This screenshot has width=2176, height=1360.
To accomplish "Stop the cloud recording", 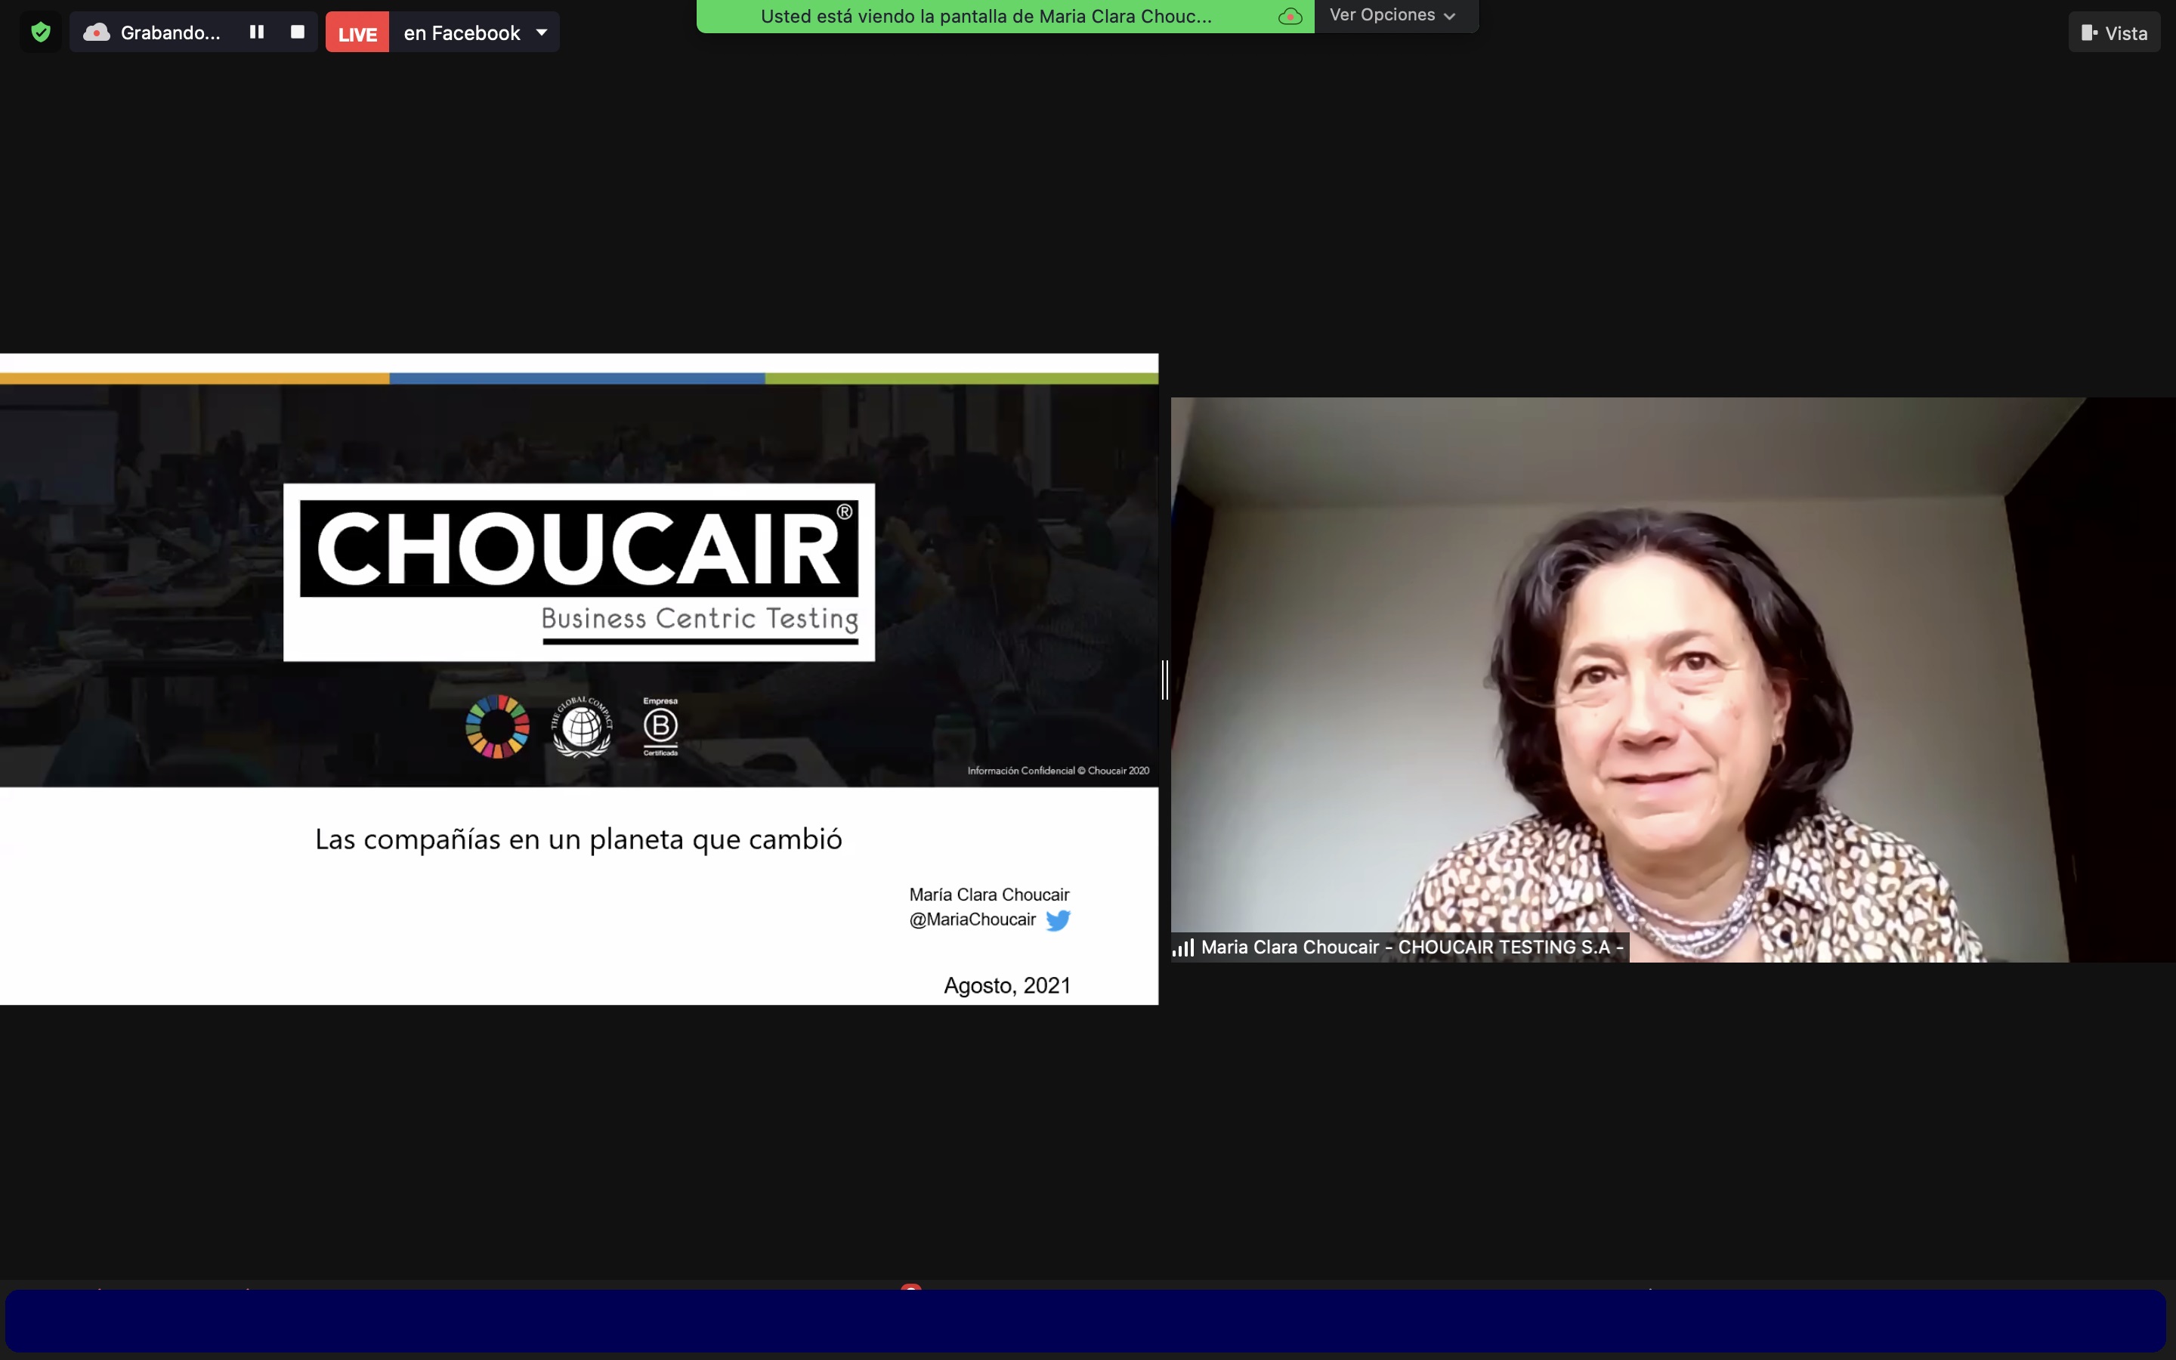I will 298,32.
